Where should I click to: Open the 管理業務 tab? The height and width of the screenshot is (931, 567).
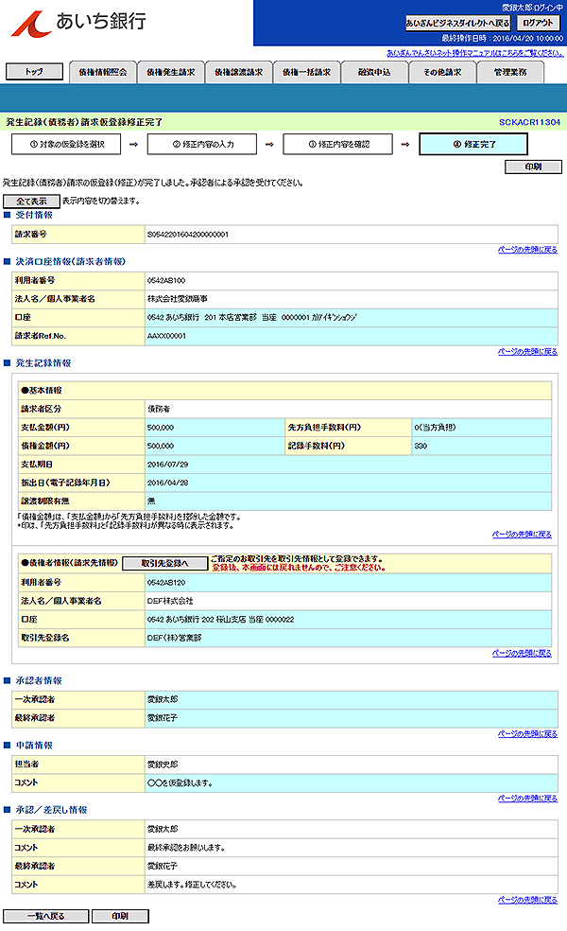click(510, 73)
